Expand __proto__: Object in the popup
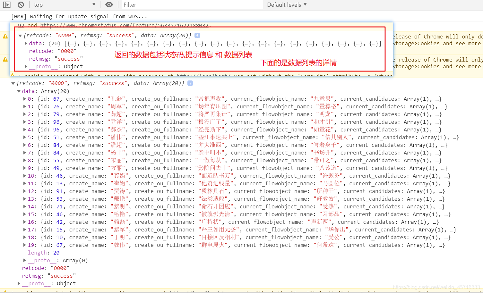 (26, 66)
